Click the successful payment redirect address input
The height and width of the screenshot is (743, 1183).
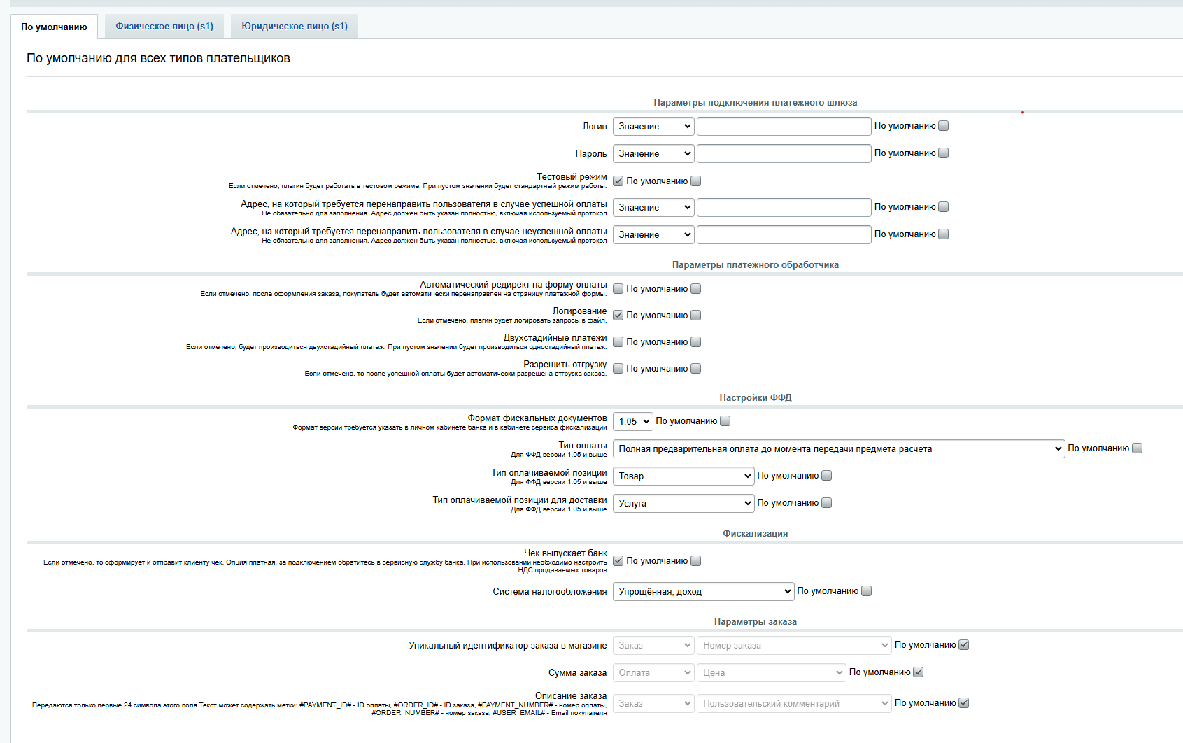(x=784, y=207)
